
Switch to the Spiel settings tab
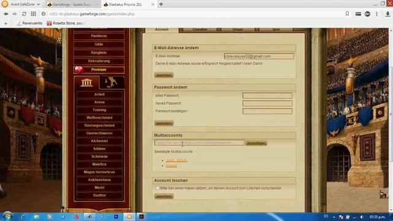[x=276, y=29]
